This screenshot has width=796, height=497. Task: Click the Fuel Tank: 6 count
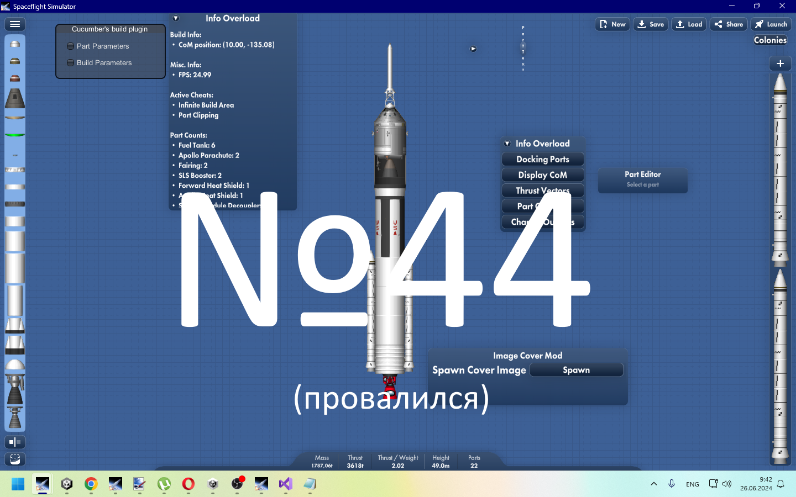tap(197, 145)
